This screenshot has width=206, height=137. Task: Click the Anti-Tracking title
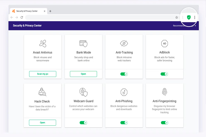point(124,53)
